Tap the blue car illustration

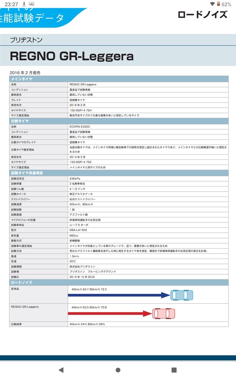point(182,295)
